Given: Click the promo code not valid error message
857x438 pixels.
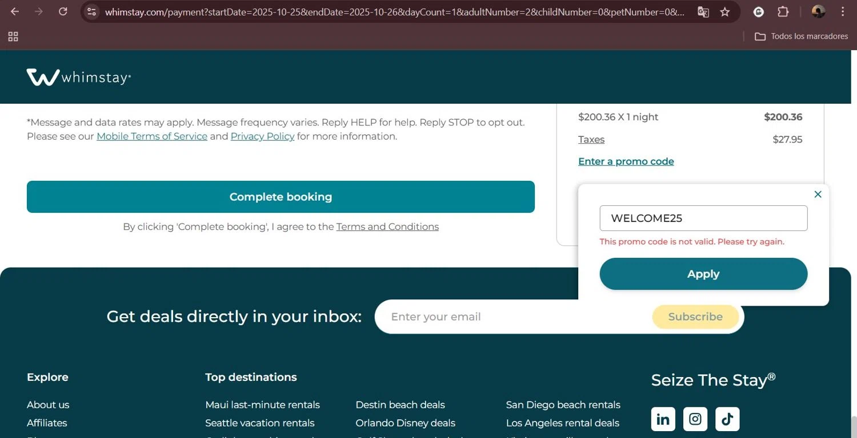Looking at the screenshot, I should click(692, 242).
